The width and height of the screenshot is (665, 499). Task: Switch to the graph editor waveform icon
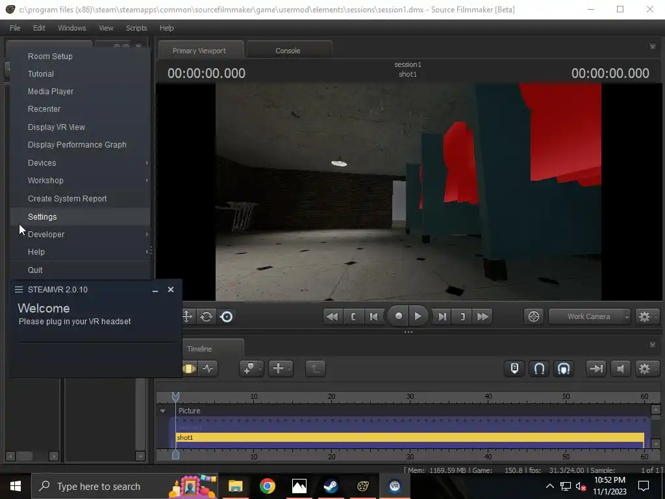tap(208, 368)
